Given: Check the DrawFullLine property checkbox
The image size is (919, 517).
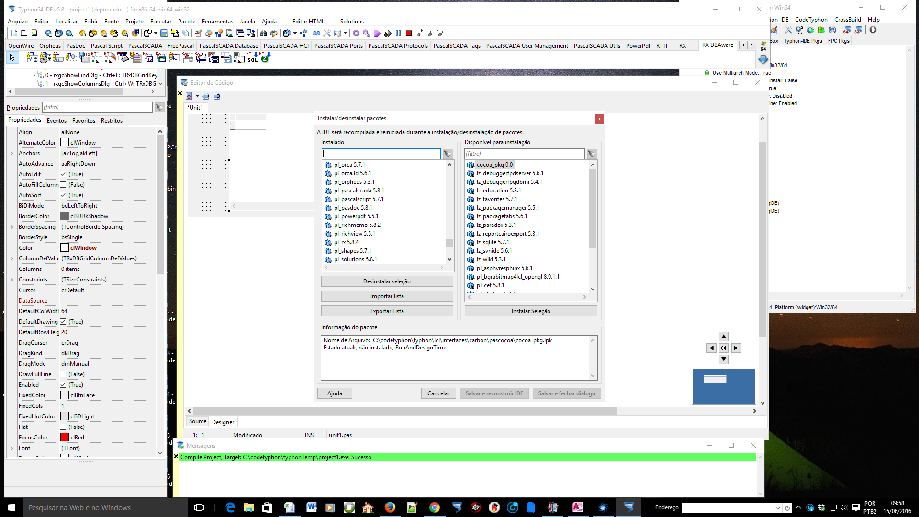Looking at the screenshot, I should (63, 374).
